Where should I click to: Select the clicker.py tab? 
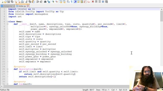[22, 6]
